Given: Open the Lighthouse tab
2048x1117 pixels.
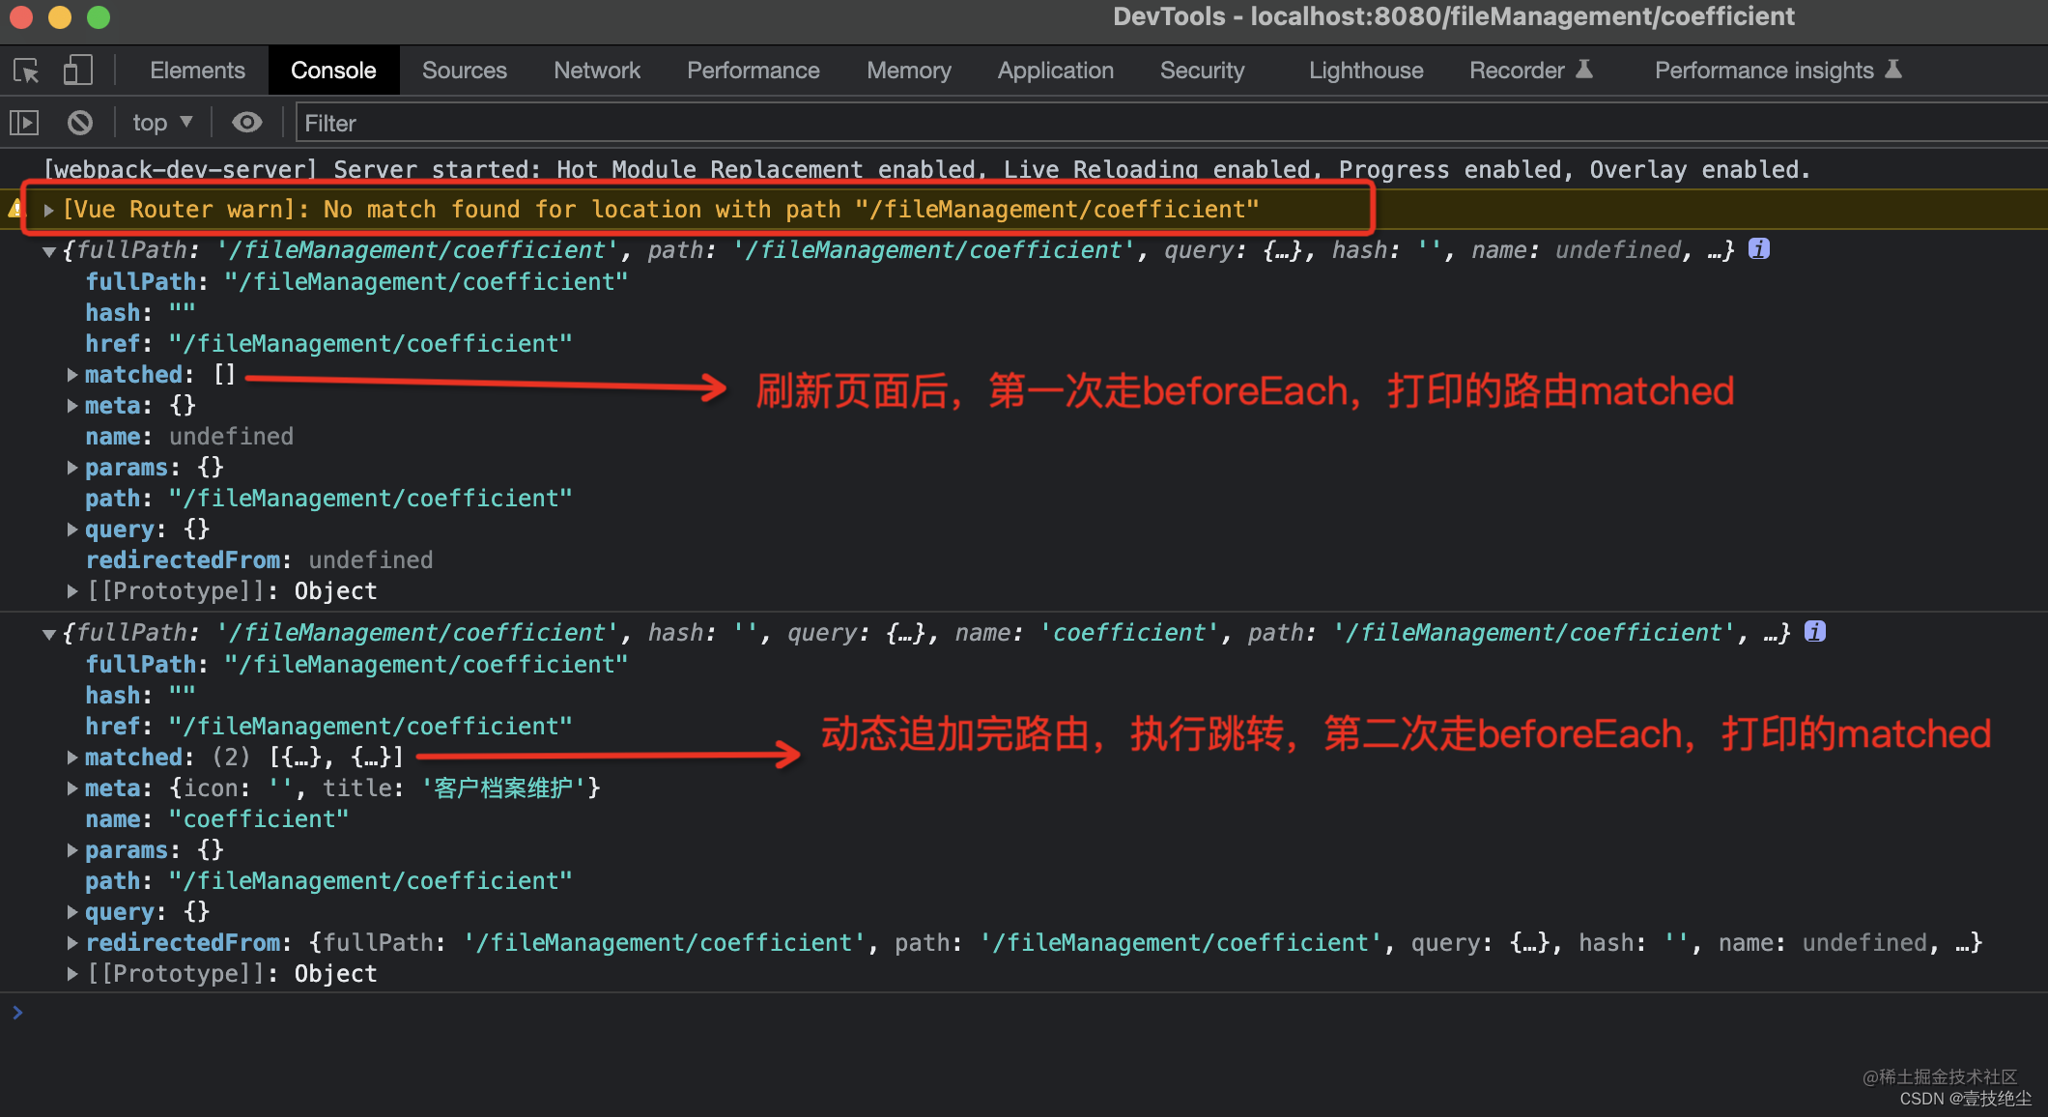Looking at the screenshot, I should (x=1366, y=71).
